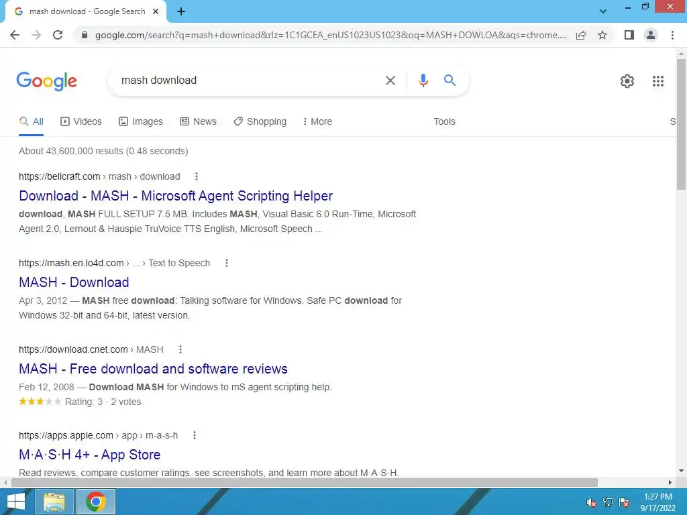
Task: Clear the search box with the X icon
Action: click(390, 80)
